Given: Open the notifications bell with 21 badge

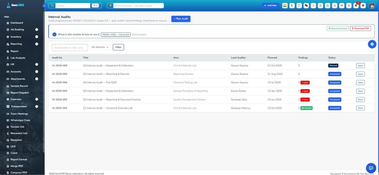Looking at the screenshot, I should click(x=356, y=5).
